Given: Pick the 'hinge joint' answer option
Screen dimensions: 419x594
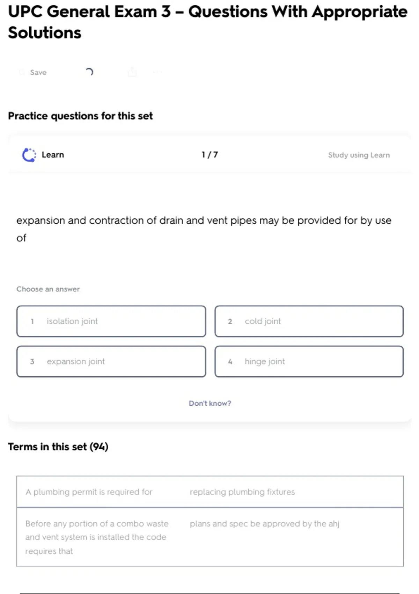Looking at the screenshot, I should tap(309, 361).
